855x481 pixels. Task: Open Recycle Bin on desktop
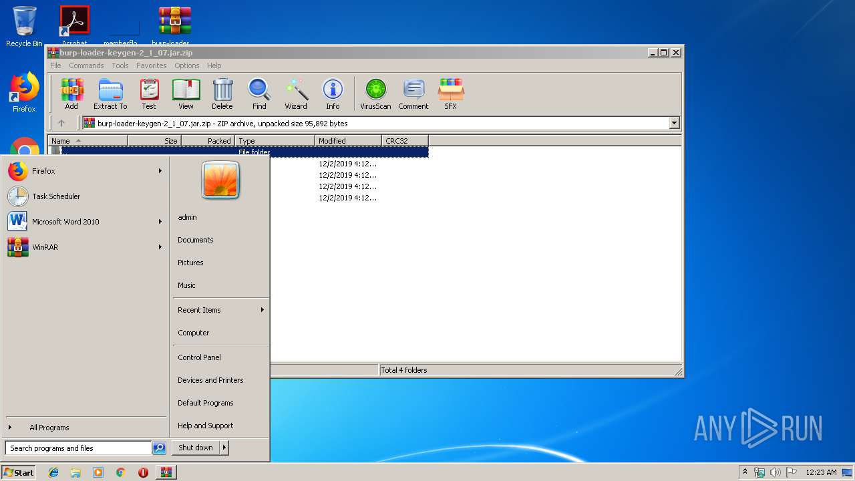[x=24, y=27]
